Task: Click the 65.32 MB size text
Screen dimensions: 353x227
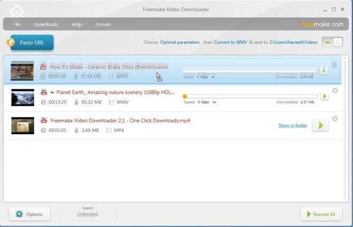Action: coord(91,102)
